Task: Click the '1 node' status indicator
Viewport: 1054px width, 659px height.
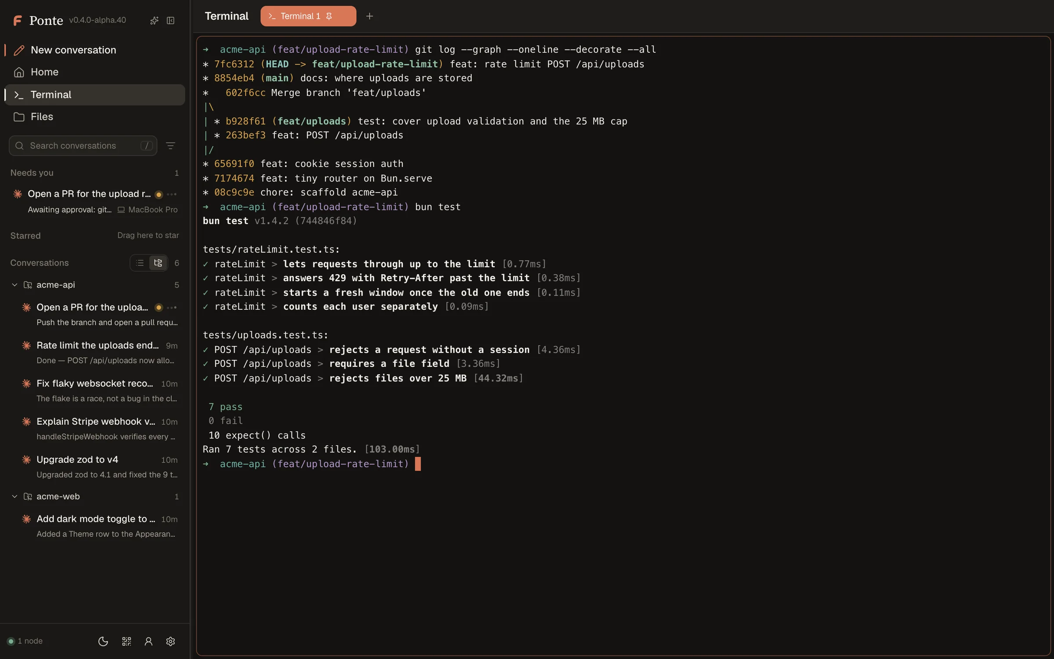Action: 25,641
